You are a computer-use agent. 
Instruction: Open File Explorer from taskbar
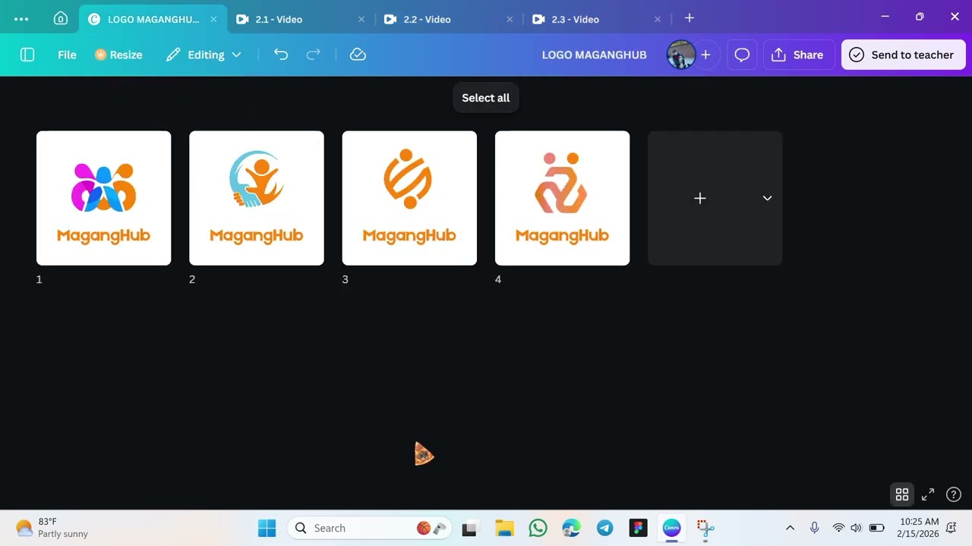coord(504,528)
